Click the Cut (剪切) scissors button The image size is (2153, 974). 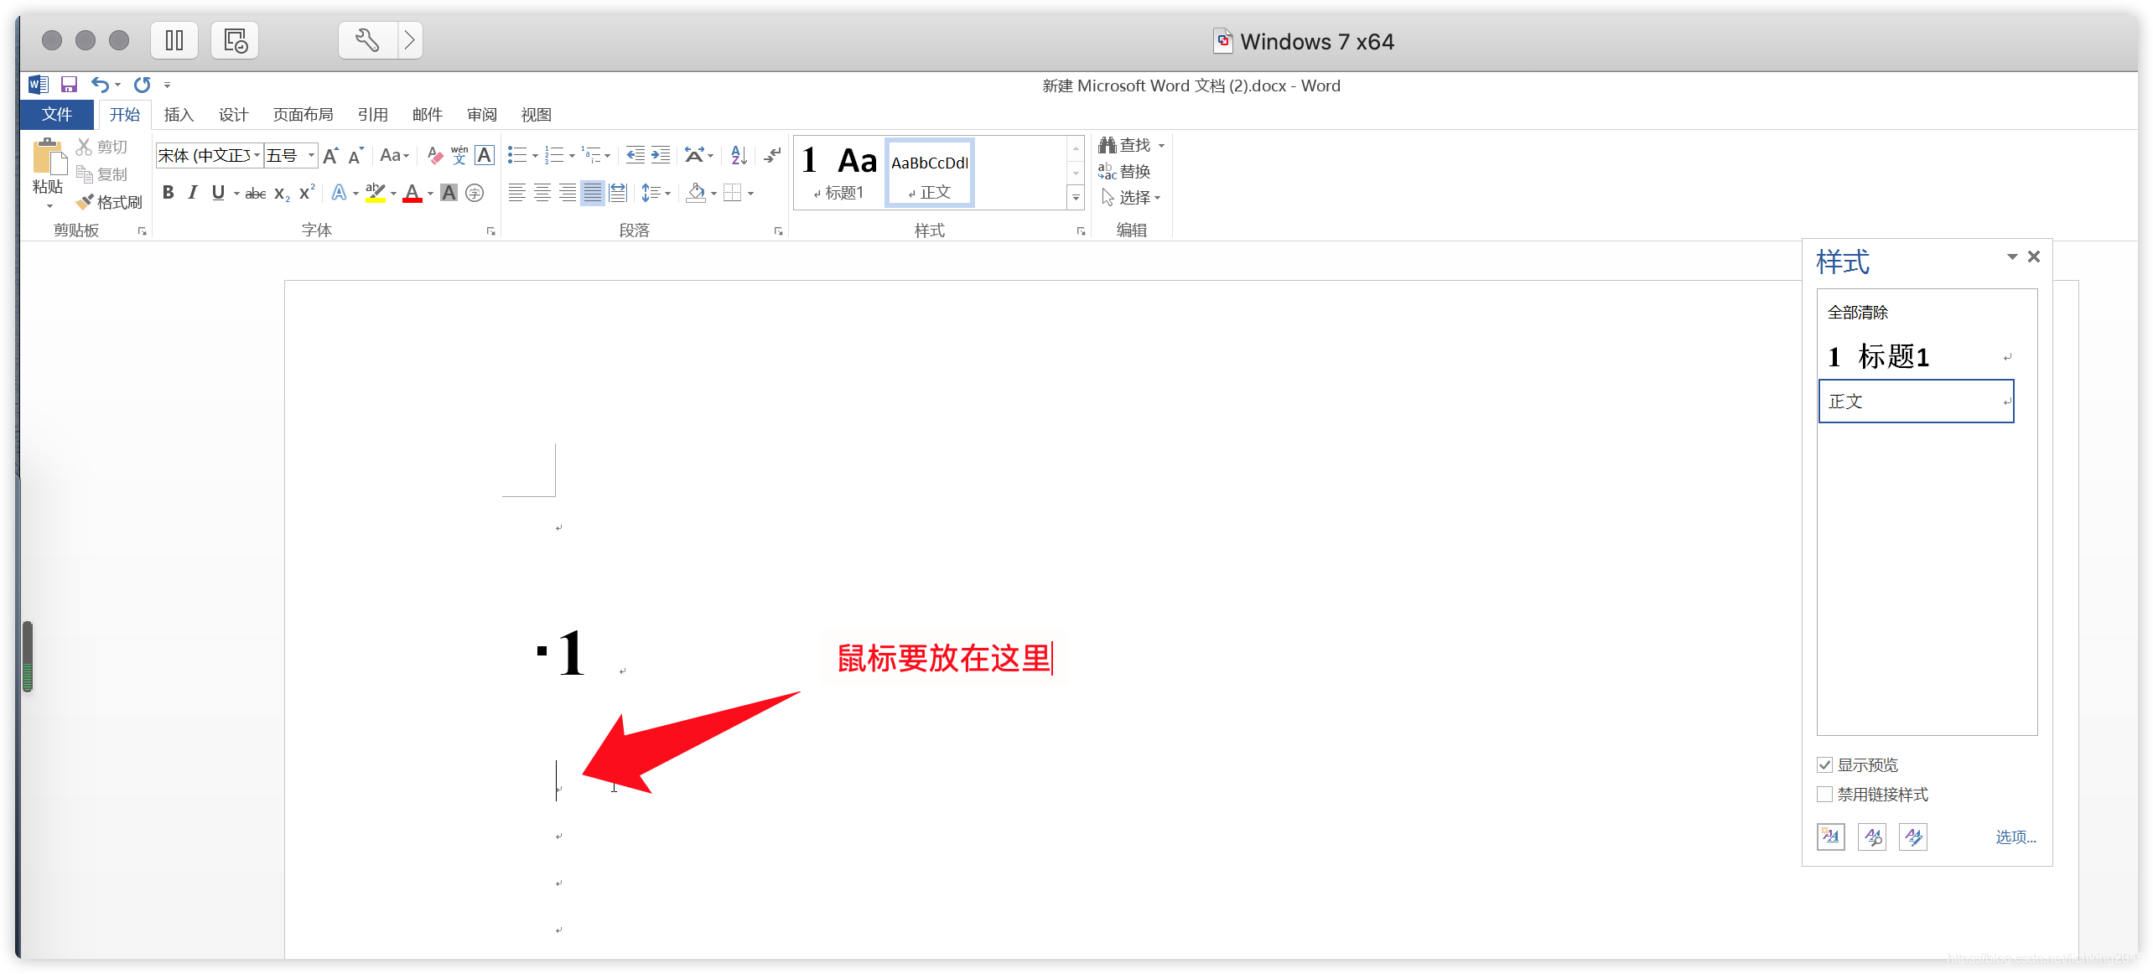click(101, 147)
